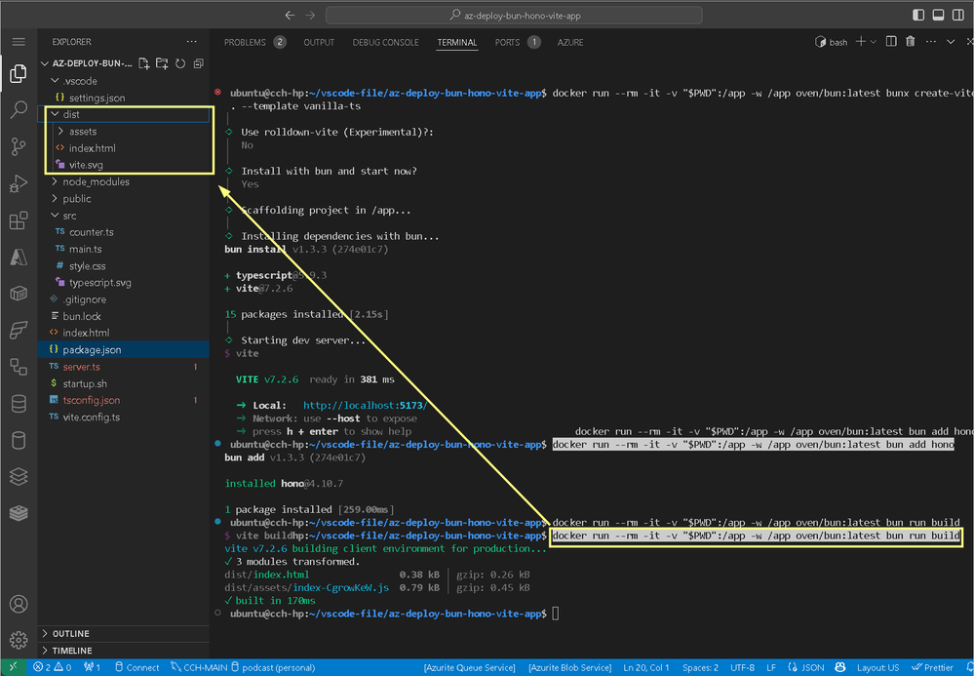The width and height of the screenshot is (974, 676).
Task: Open Run and Debug view
Action: coord(18,183)
